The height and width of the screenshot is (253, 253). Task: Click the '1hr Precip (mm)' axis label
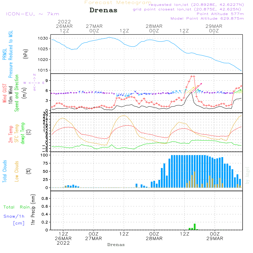pyautogui.click(x=33, y=209)
